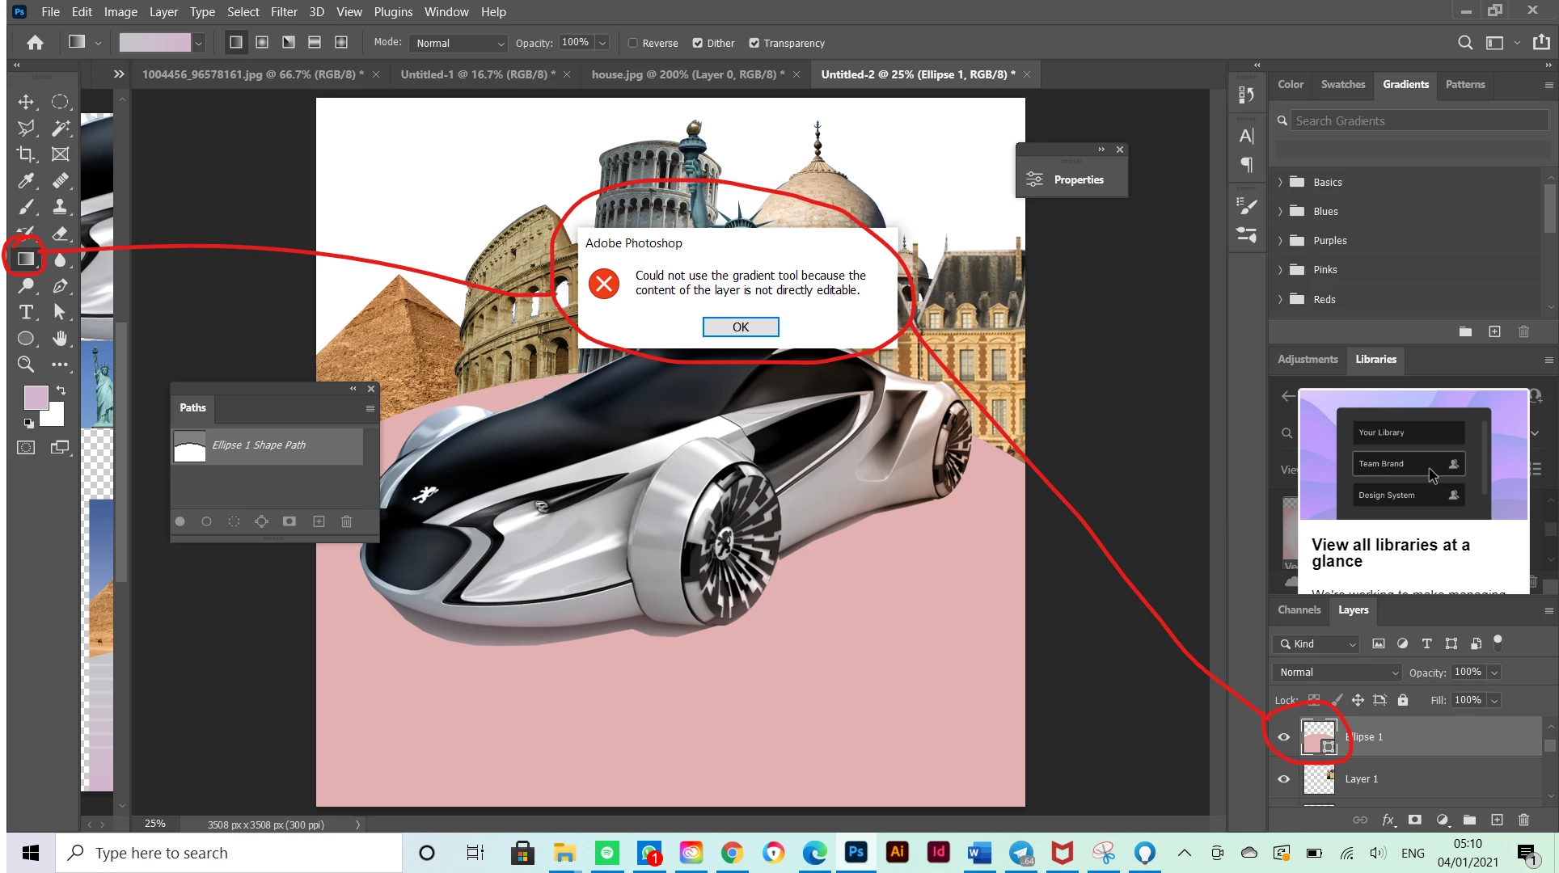
Task: Open the gradient Mode dropdown
Action: coord(458,43)
